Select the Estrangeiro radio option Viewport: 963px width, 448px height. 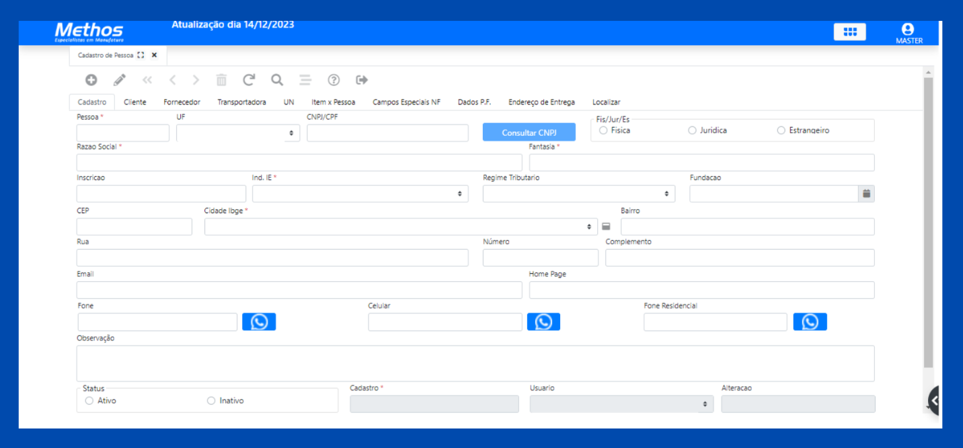pyautogui.click(x=781, y=130)
